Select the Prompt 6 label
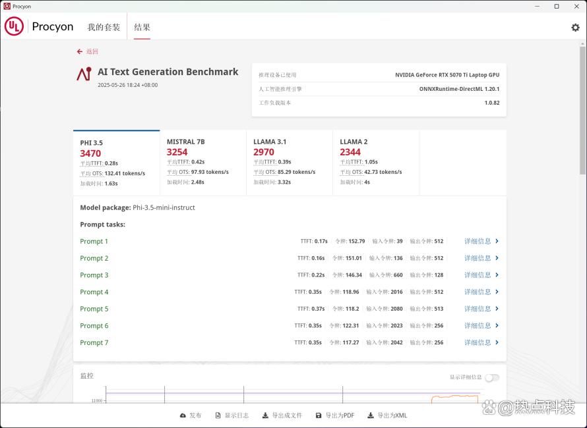 point(94,326)
